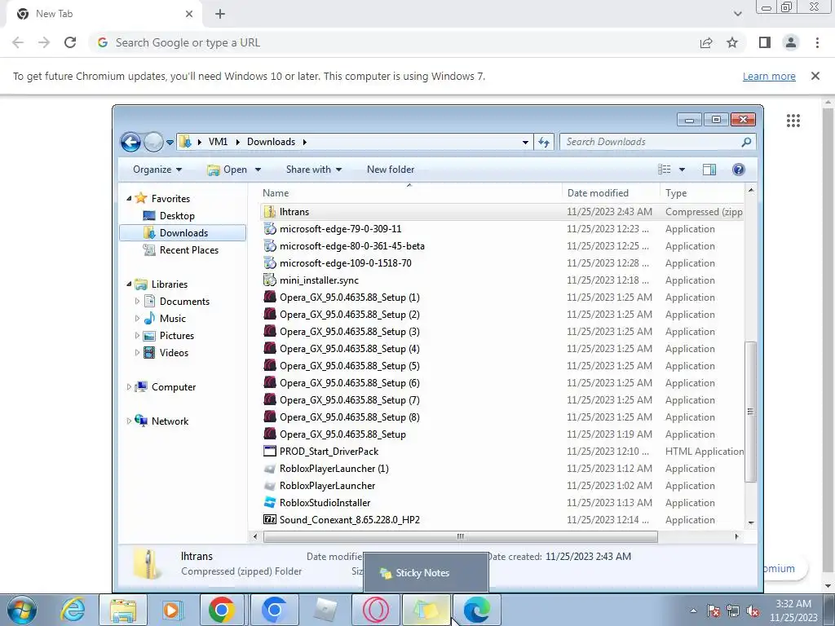
Task: Click the file list horizontal scrollbar thumb
Action: 460,536
